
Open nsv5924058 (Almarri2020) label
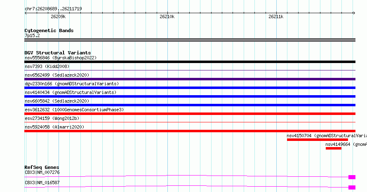[54, 127]
